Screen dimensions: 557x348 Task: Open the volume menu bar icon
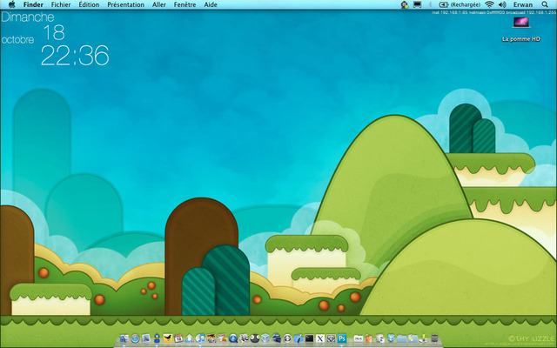pos(502,4)
